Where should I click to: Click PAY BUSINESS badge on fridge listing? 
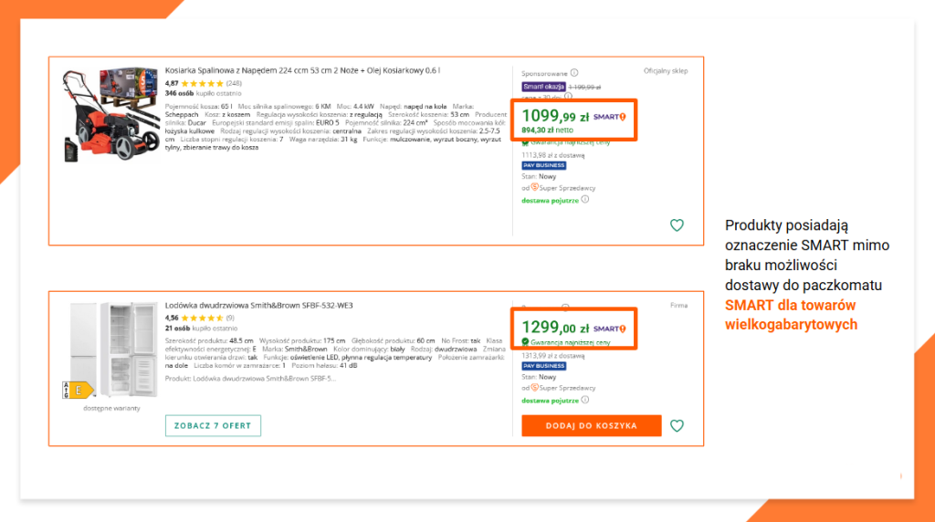[543, 366]
